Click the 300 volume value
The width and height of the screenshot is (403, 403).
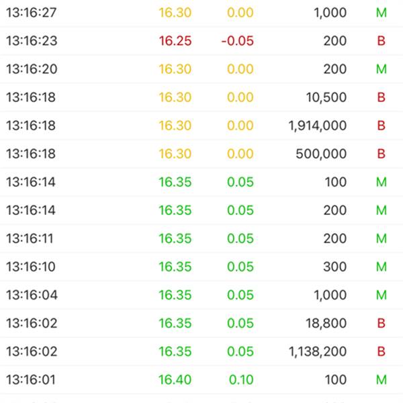(x=334, y=267)
